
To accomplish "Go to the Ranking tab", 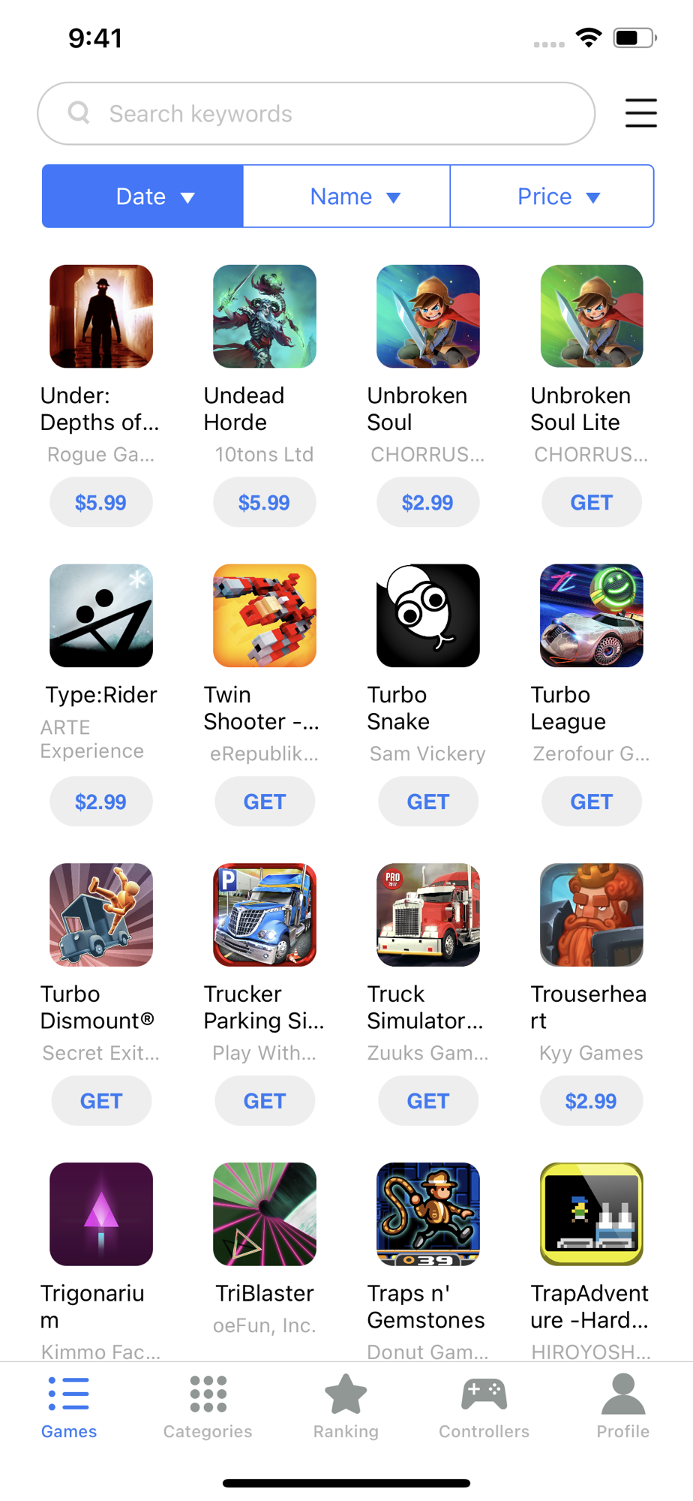I will [x=346, y=1408].
